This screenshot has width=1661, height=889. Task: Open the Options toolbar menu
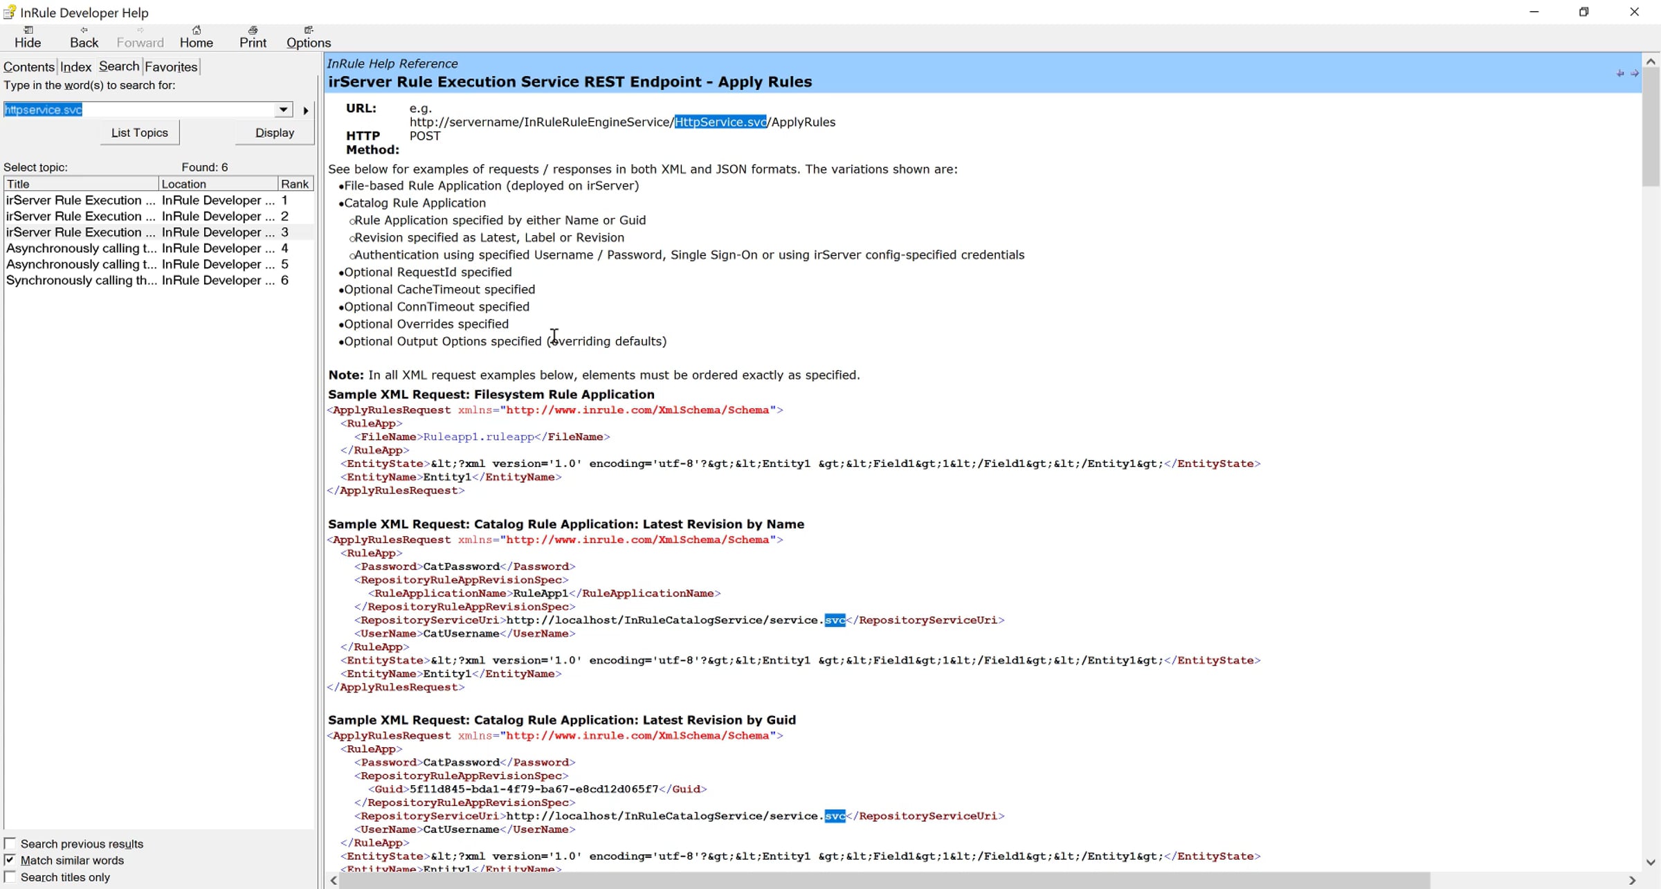(309, 37)
